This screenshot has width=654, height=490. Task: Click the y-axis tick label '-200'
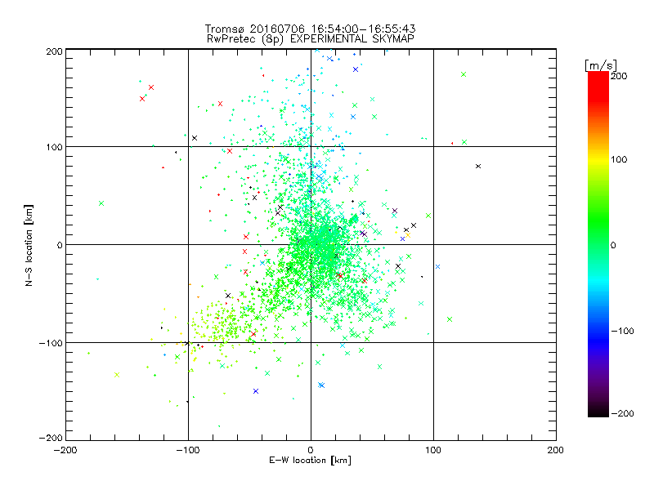coord(51,438)
